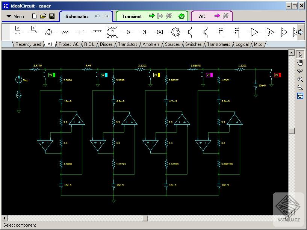Pick a diode from the component toolbar
Viewport: 307px width, 230px height.
click(128, 32)
